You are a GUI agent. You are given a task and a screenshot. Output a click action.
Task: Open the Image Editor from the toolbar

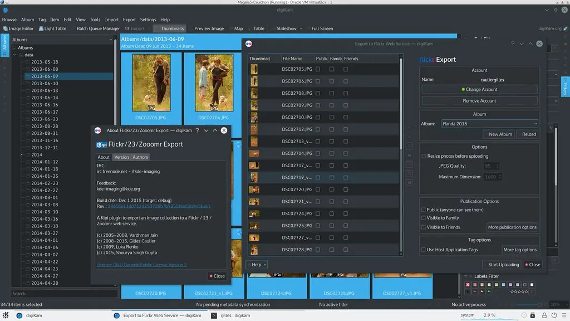(x=19, y=28)
